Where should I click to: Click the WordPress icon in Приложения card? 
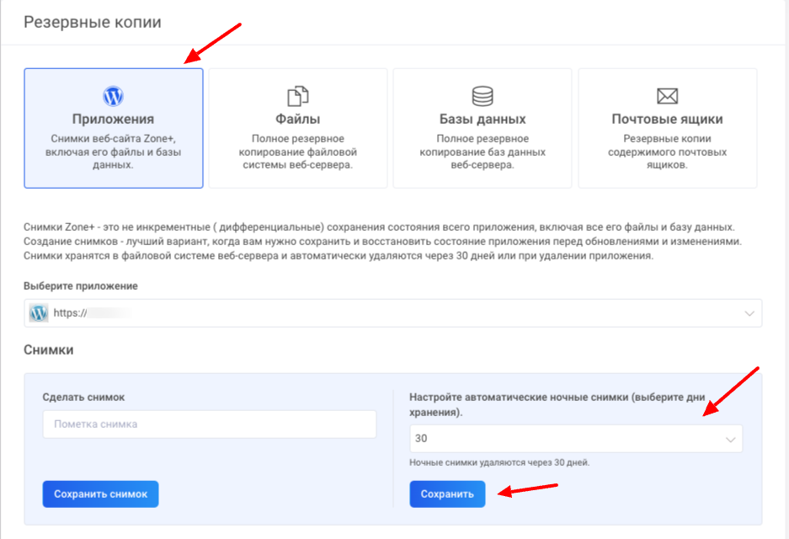tap(113, 94)
